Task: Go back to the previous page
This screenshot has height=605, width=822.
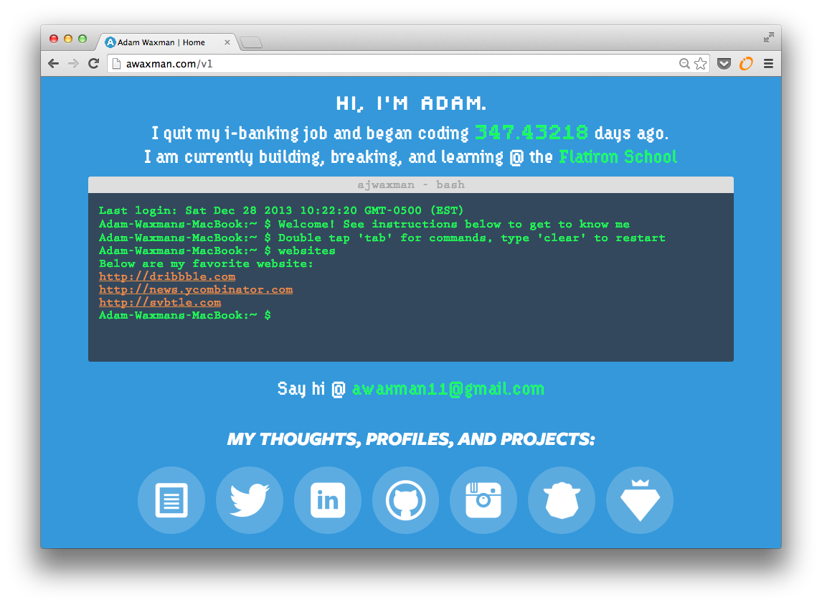Action: pos(54,63)
